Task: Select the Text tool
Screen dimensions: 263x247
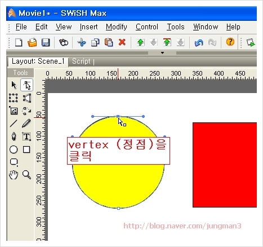Action: pyautogui.click(x=26, y=136)
